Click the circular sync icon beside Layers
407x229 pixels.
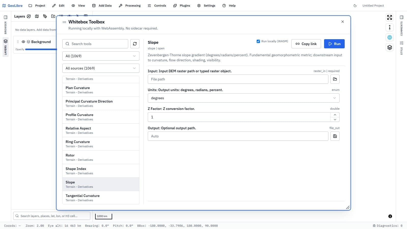(29, 16)
